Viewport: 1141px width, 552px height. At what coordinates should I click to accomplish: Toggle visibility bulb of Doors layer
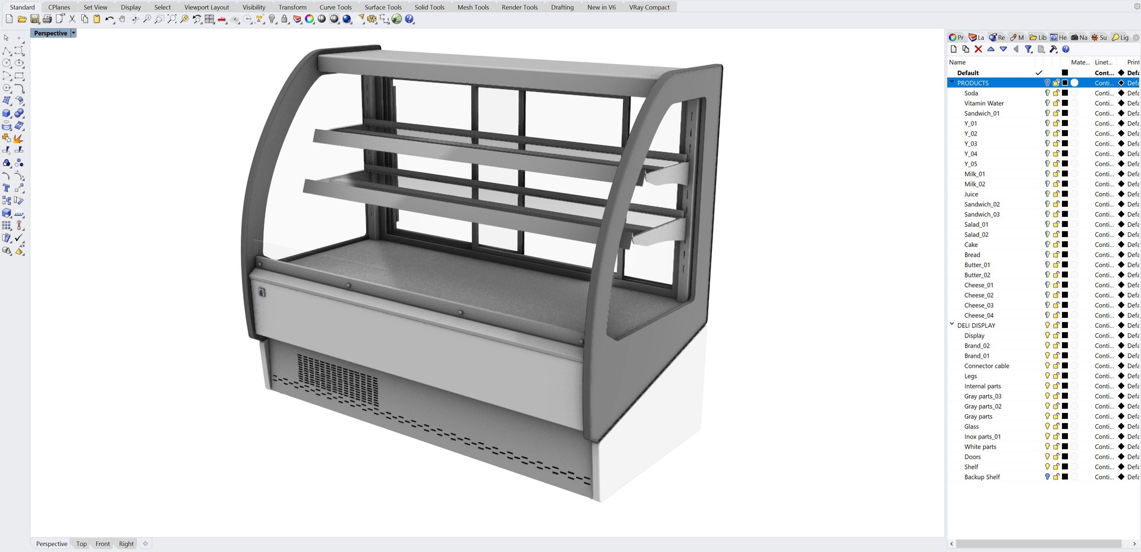[1048, 456]
